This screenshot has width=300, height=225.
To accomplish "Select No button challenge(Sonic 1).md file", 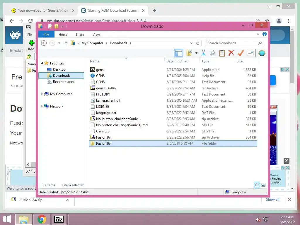I will (173, 125).
